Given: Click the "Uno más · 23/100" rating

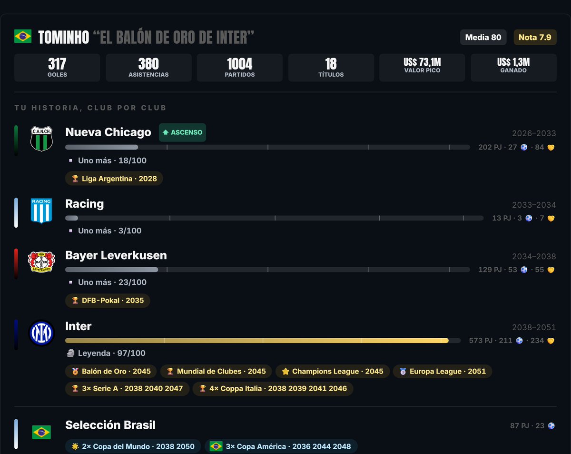Looking at the screenshot, I should coord(112,282).
